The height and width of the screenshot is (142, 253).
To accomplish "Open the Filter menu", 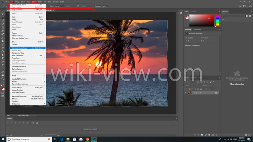I will tap(40, 2).
